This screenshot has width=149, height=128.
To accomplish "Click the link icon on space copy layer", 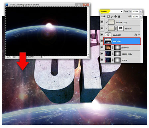I will point(113,54).
